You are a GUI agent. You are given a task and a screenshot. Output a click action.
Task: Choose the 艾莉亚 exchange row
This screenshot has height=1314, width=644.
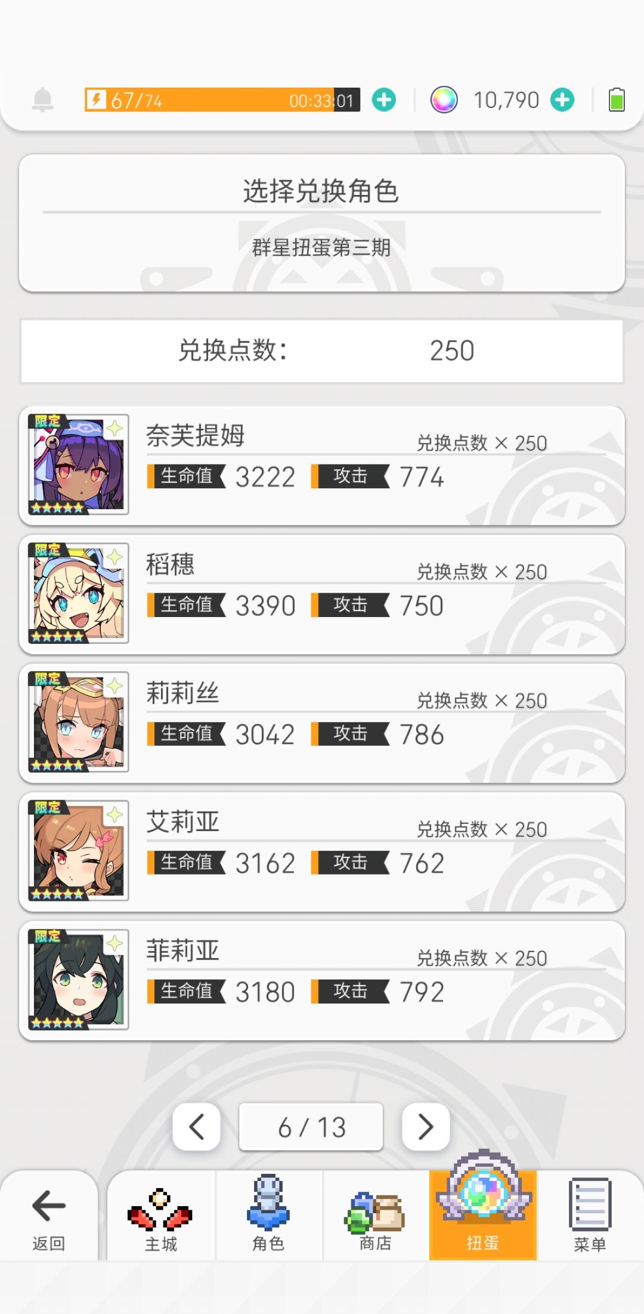coord(322,852)
